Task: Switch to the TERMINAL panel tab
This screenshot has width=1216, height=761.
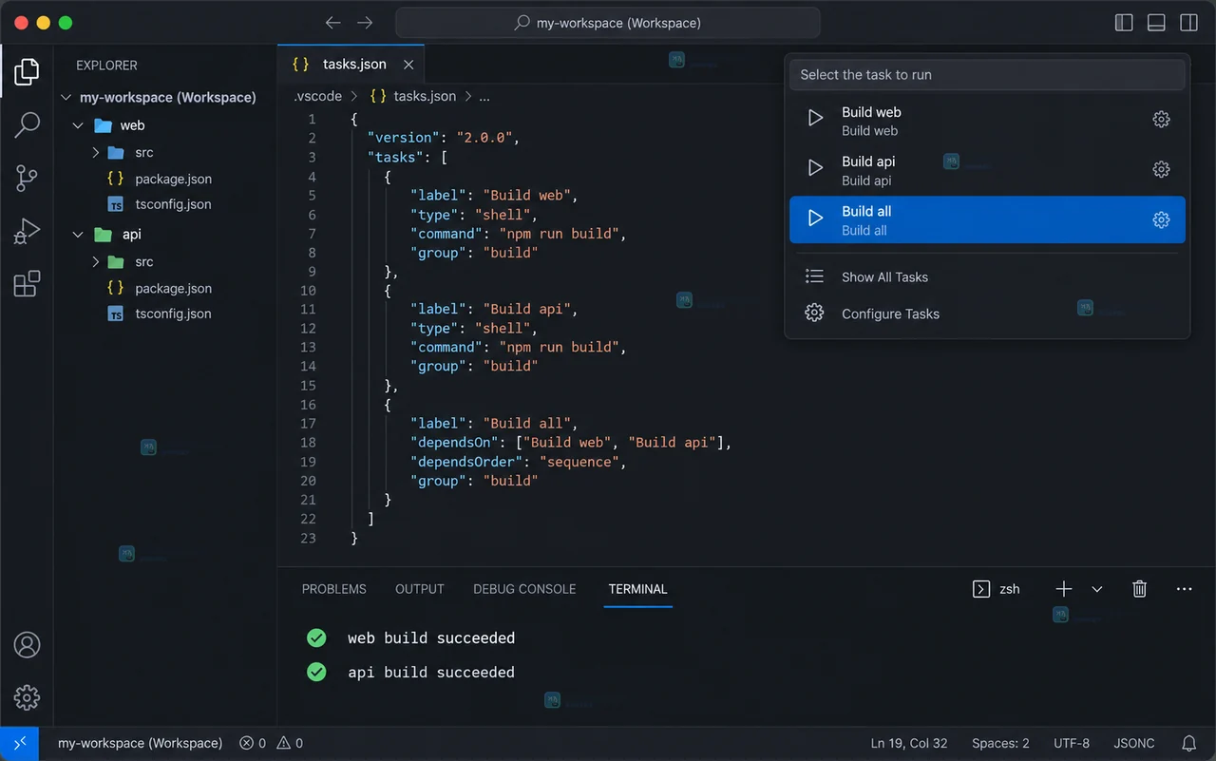Action: (x=637, y=589)
